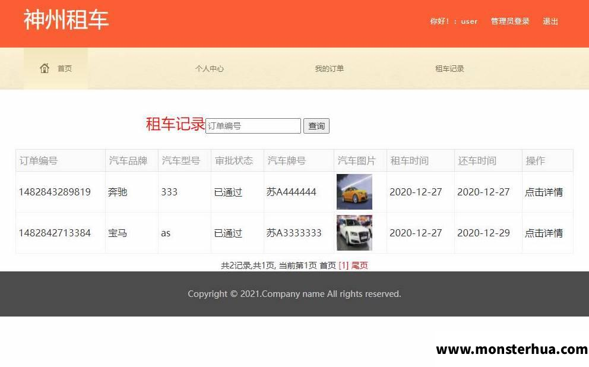This screenshot has width=589, height=367.
Task: Click 已通过 status in the 宝马 row
Action: (228, 233)
